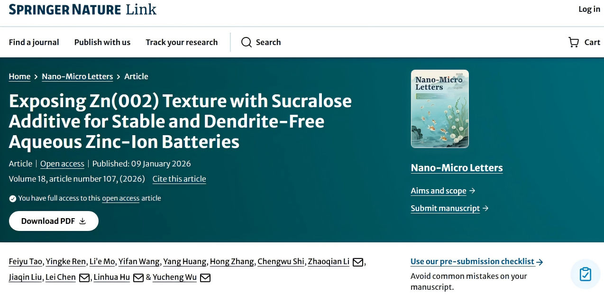Open the Find a journal menu
This screenshot has width=604, height=295.
click(34, 42)
